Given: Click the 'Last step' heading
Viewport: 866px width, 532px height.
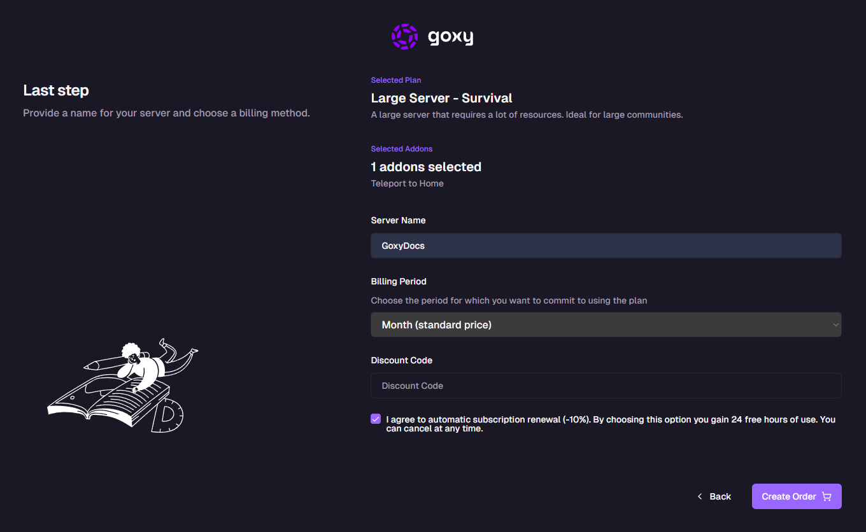Looking at the screenshot, I should (56, 90).
